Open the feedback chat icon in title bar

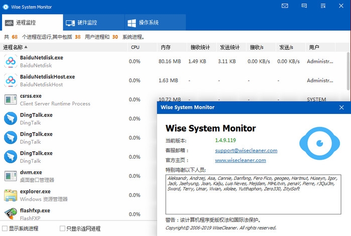(304, 6)
